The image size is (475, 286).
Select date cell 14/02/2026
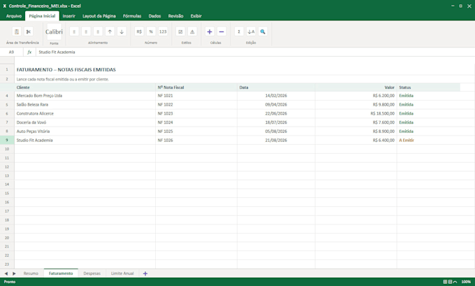[x=276, y=96]
